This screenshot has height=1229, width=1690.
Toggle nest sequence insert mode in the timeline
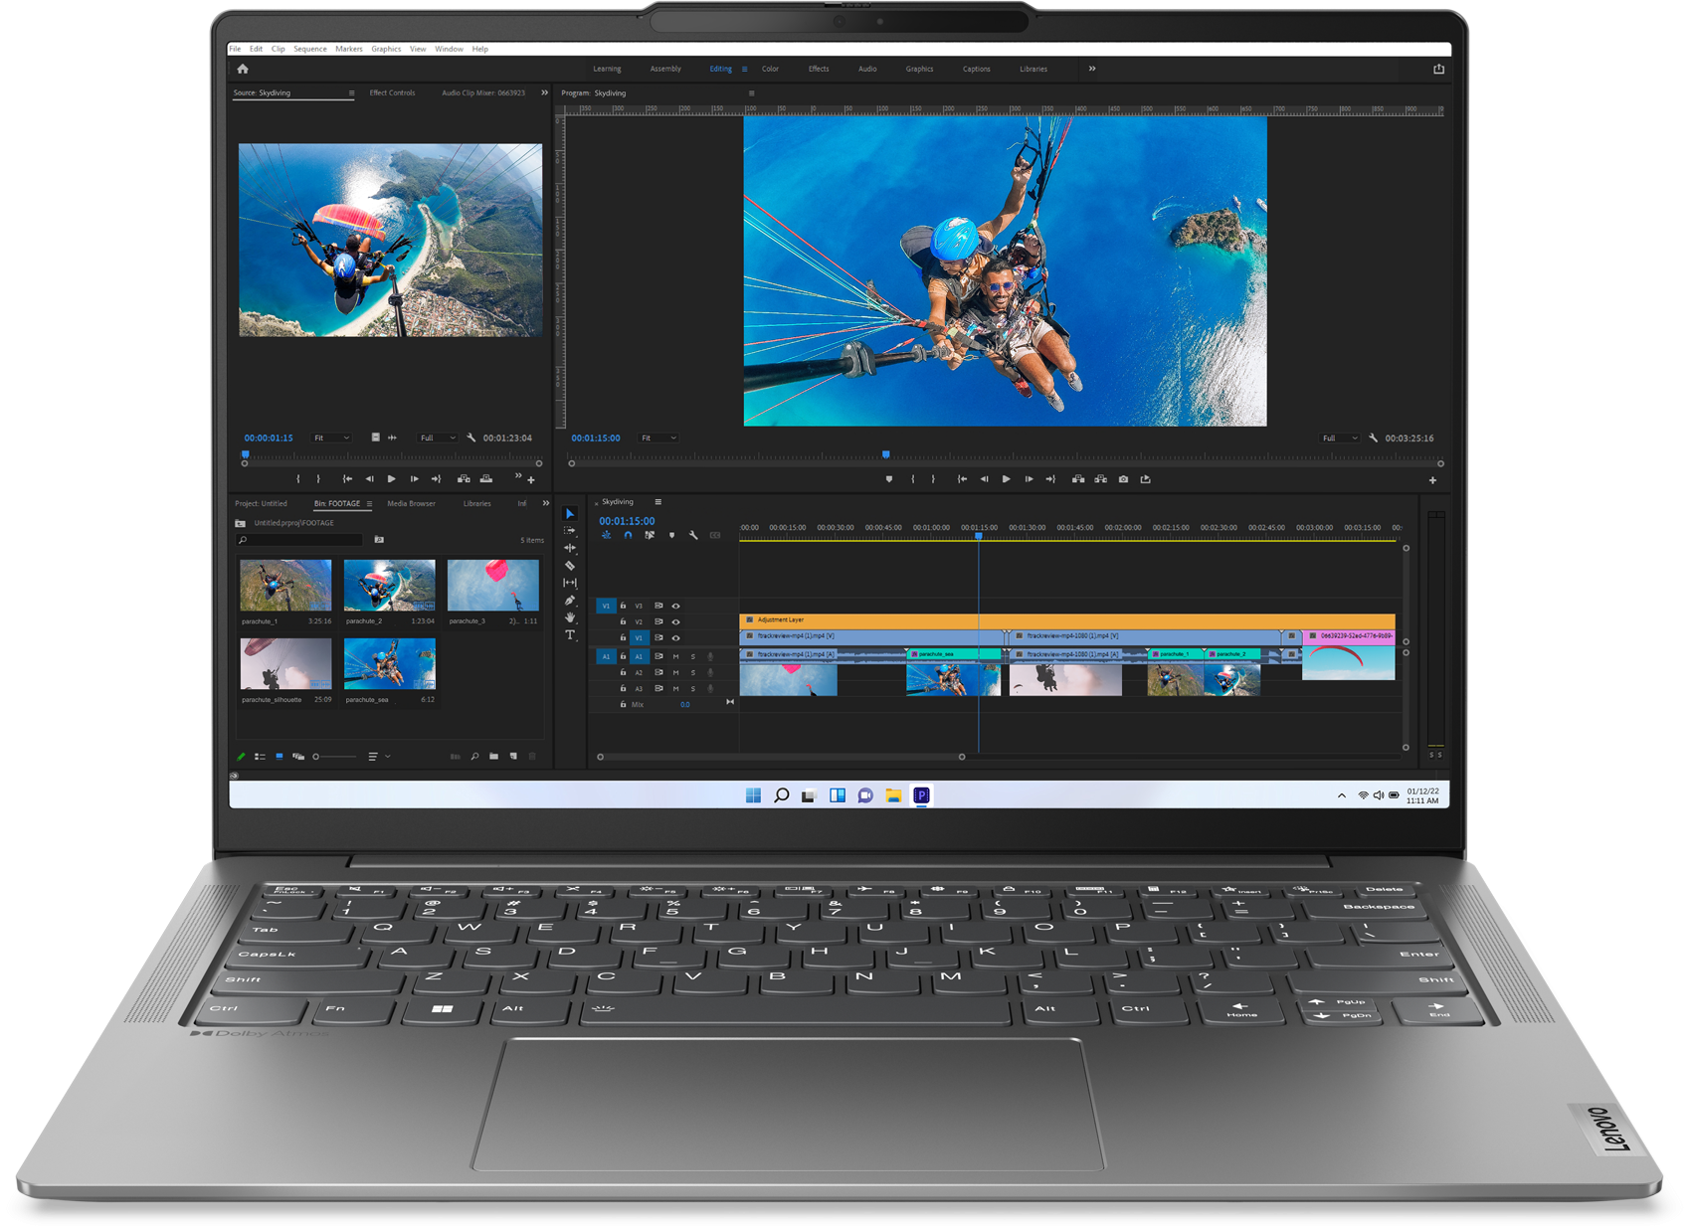click(606, 535)
